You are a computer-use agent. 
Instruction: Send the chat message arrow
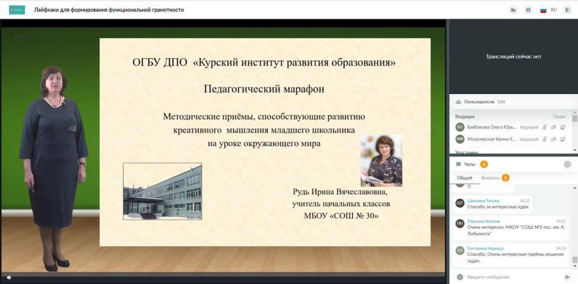(x=567, y=277)
